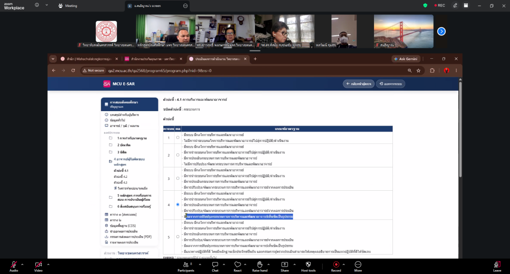Viewport: 510px width, 274px height.
Task: Click the shared screen tab options ellipsis icon
Action: pyautogui.click(x=185, y=6)
